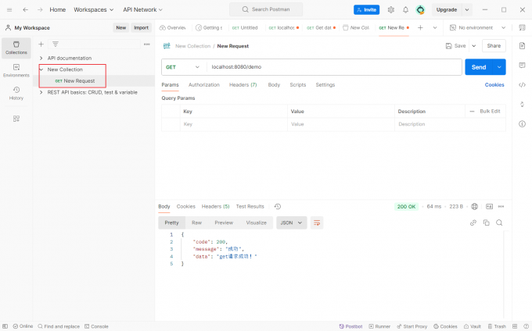
Task: Change JSON response format dropdown
Action: coord(292,222)
